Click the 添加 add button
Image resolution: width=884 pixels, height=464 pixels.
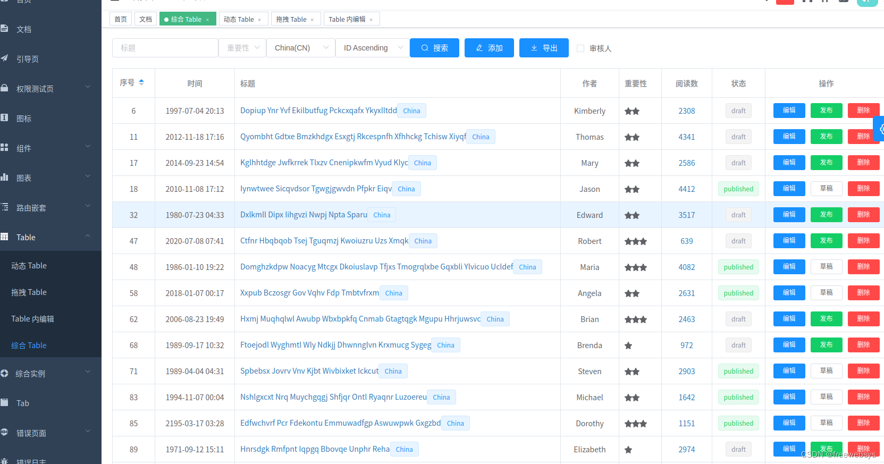[x=489, y=48]
